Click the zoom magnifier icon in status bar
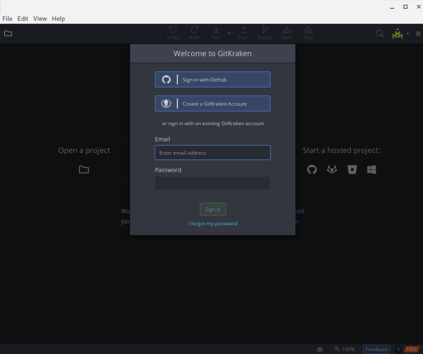Screen dimensions: 423x354 point(337,349)
